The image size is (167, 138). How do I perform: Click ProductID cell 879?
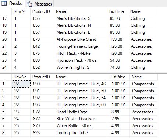click(x=42, y=39)
